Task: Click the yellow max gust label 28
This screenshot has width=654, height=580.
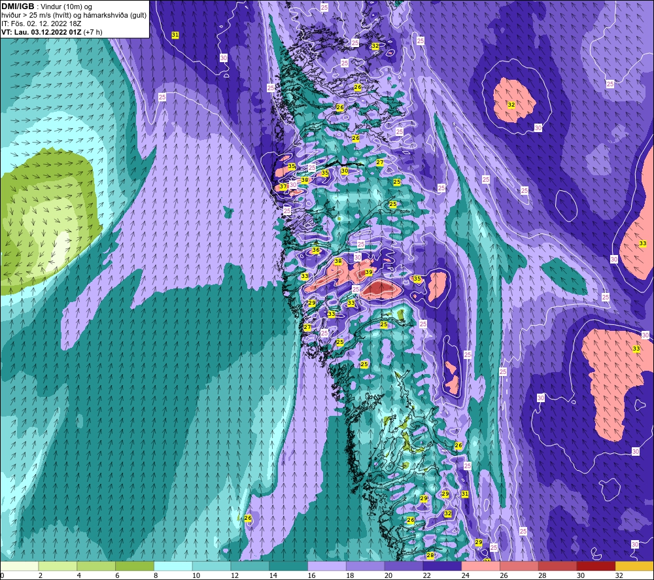Action: pyautogui.click(x=430, y=555)
